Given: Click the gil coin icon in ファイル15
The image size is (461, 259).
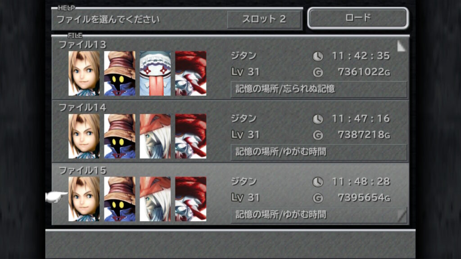Looking at the screenshot, I should click(x=317, y=198).
